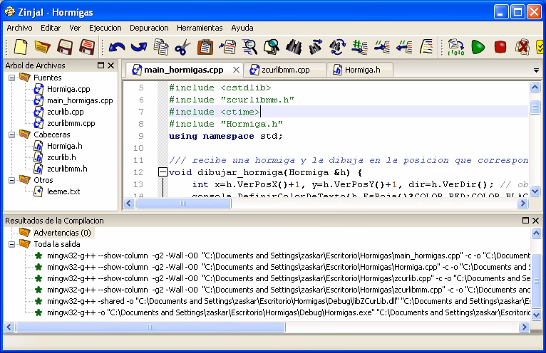This screenshot has height=353, width=546.
Task: Undo the last action with the blue arrow
Action: click(x=117, y=47)
